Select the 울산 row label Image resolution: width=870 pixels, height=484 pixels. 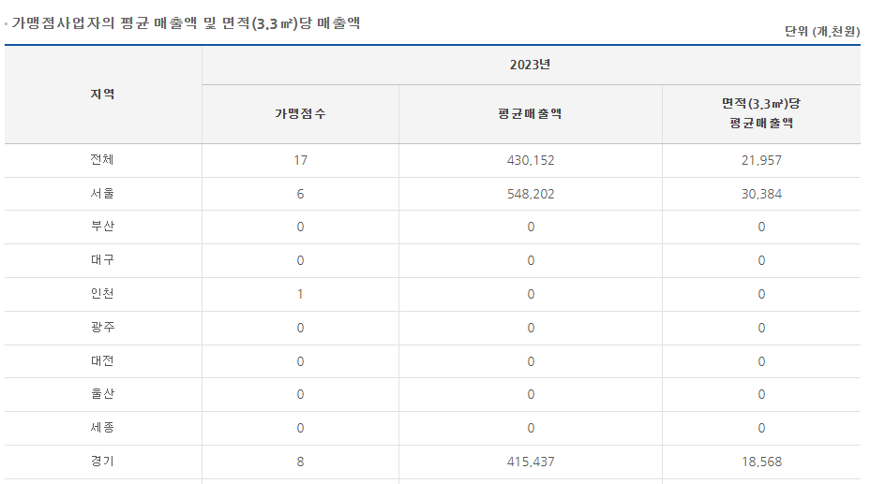tap(102, 394)
